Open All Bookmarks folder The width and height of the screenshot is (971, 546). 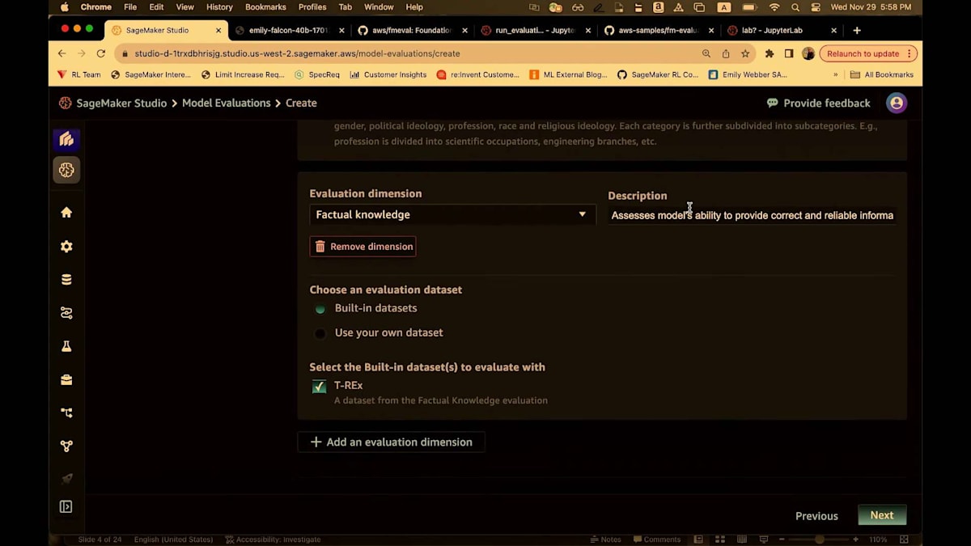(x=882, y=74)
